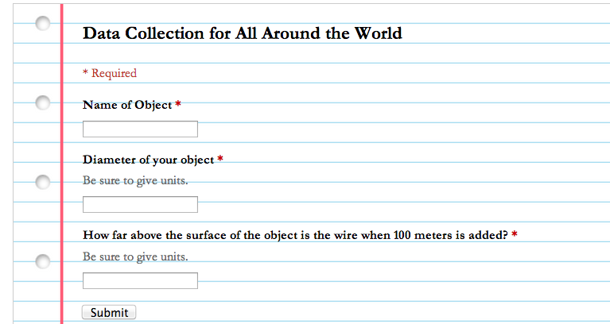Click the hole punch beside Name of Object
The image size is (610, 324).
click(x=43, y=103)
